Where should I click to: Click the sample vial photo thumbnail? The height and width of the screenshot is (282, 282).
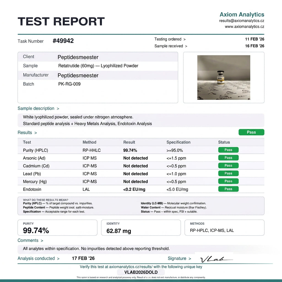[224, 77]
